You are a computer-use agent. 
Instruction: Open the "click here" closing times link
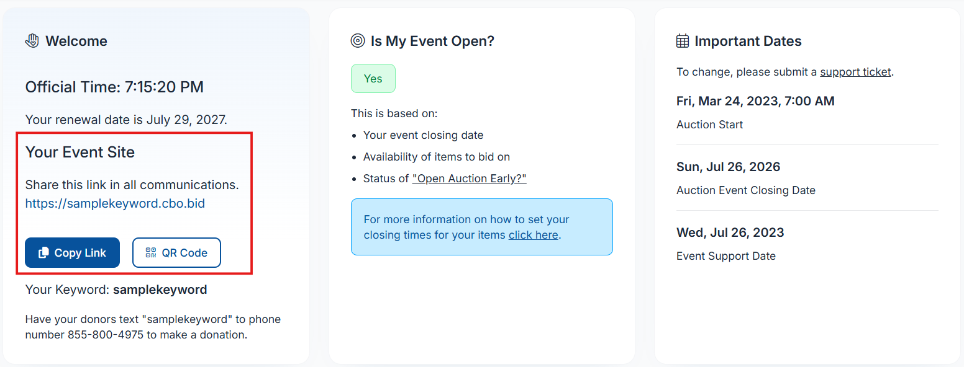tap(533, 235)
